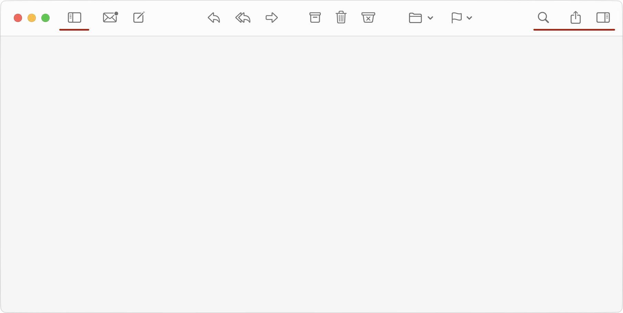This screenshot has width=623, height=313.
Task: Archive the message with box icon
Action: coord(315,18)
